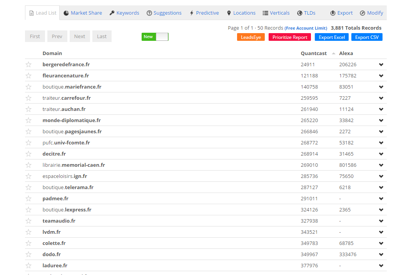Star the decitre.fr row
Viewport: 416px width, 275px height.
28,154
